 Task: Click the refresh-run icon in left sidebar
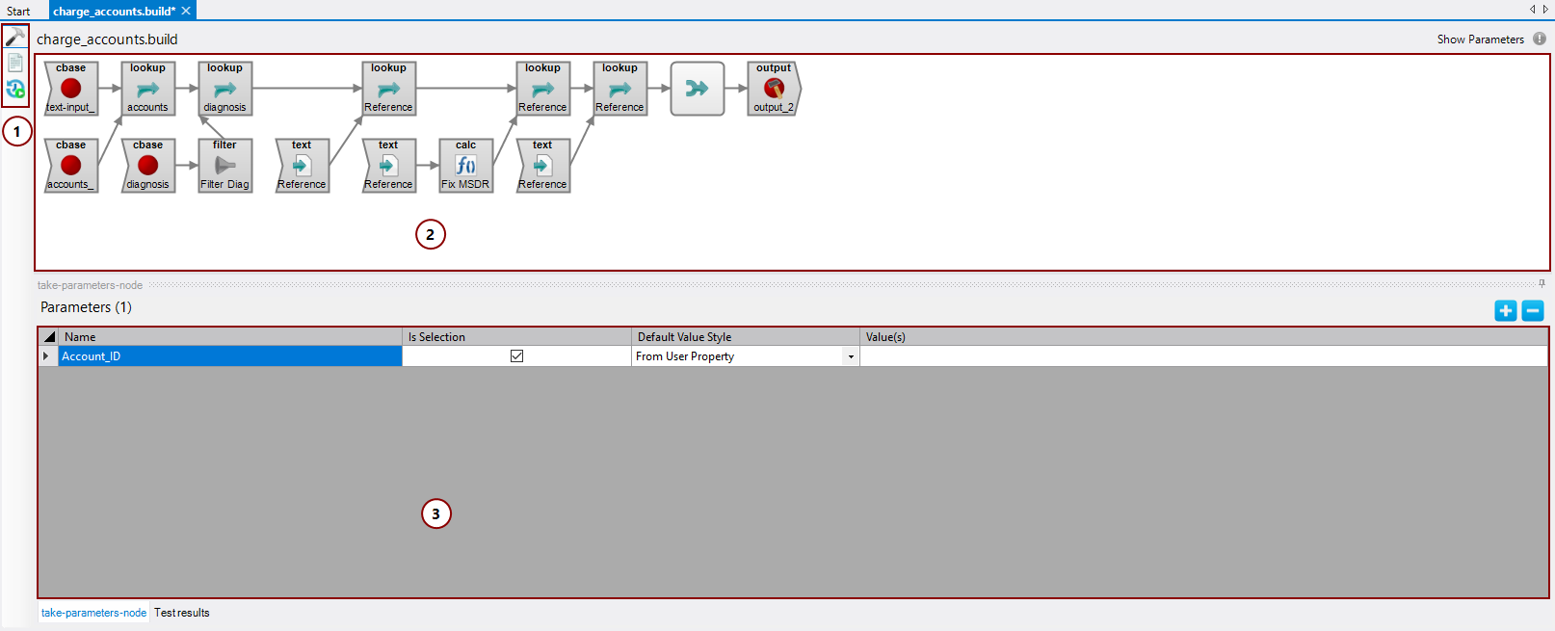click(x=15, y=90)
